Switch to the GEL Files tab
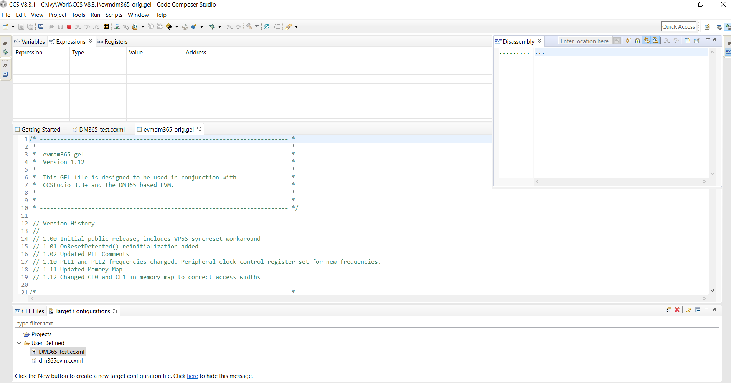 [x=30, y=311]
